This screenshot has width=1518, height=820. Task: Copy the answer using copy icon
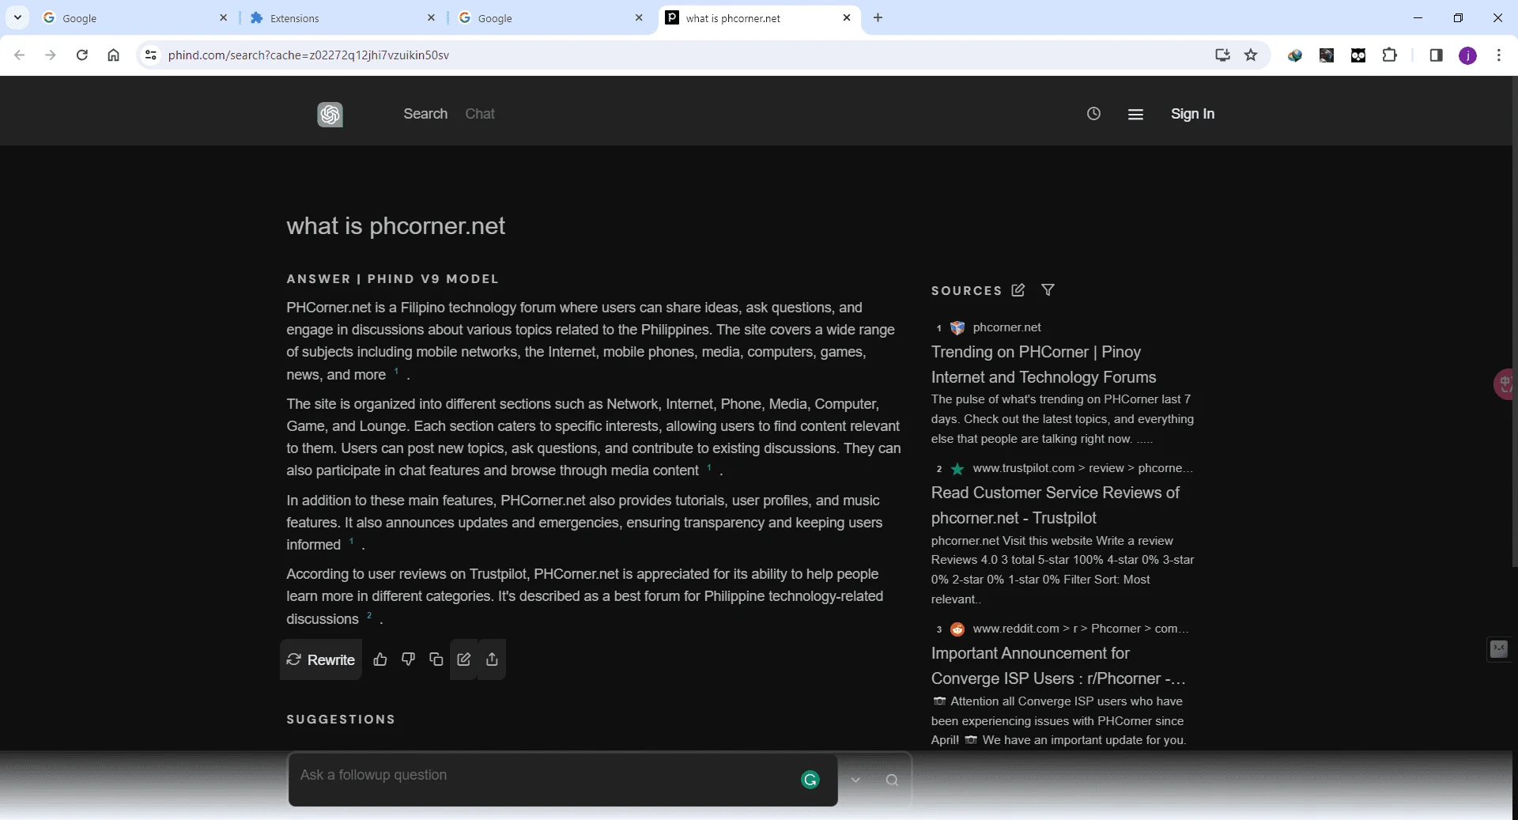coord(436,659)
